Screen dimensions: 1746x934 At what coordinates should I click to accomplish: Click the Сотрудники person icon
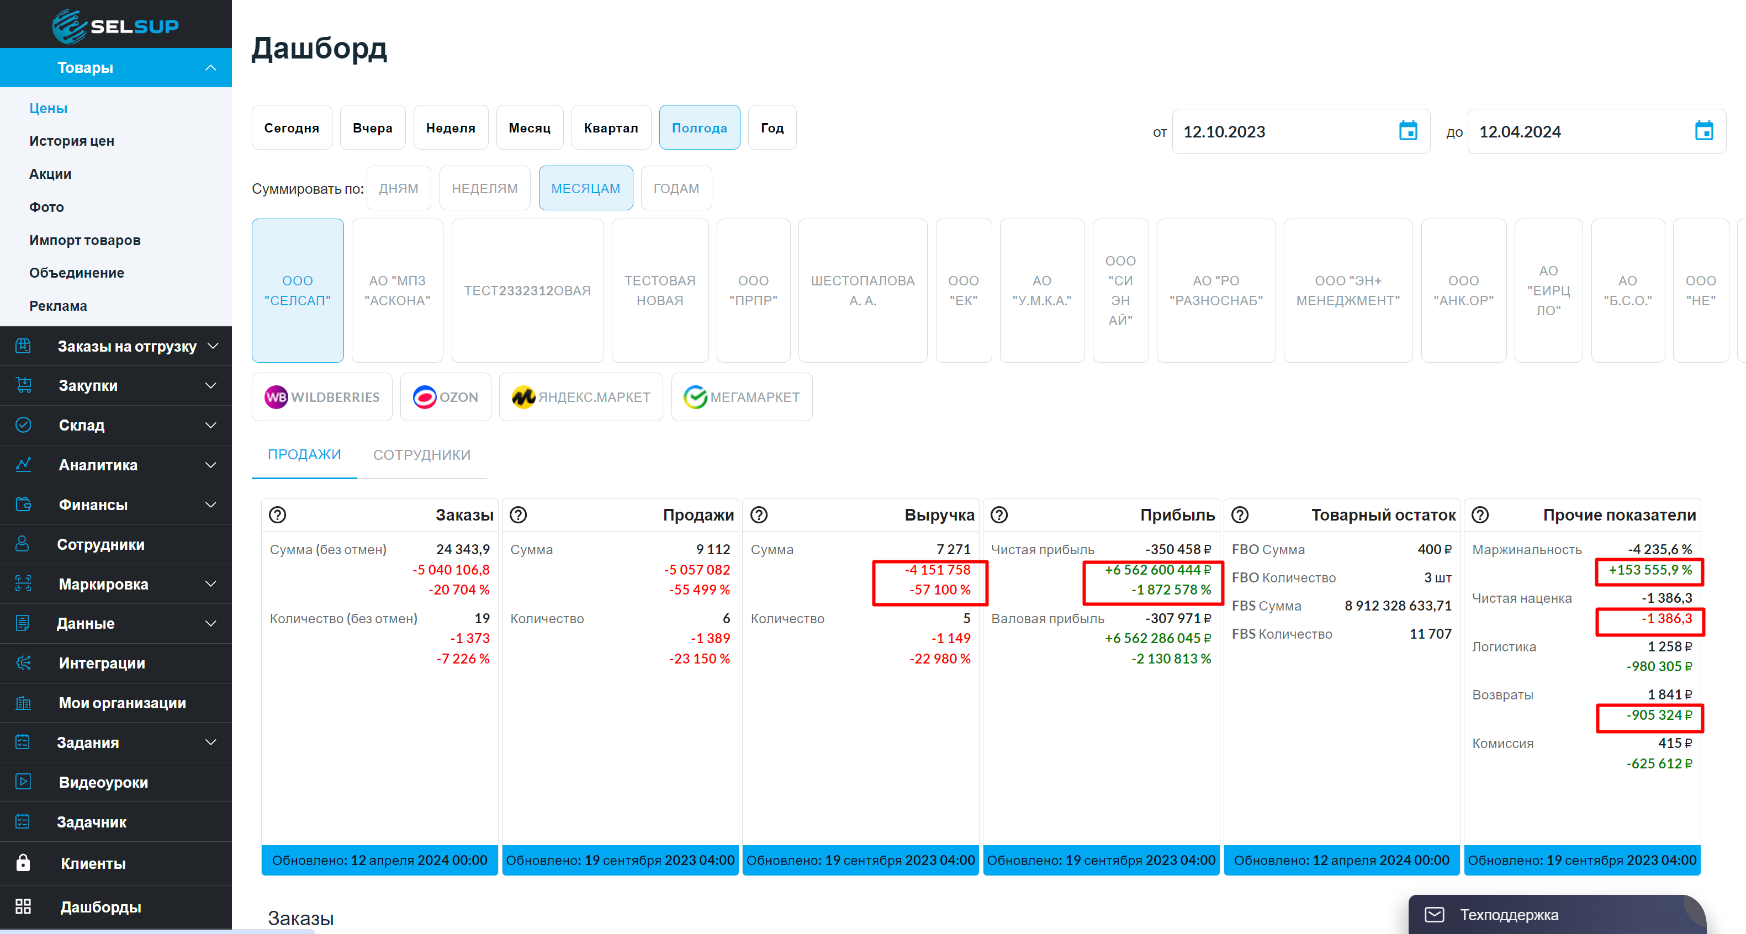coord(23,544)
